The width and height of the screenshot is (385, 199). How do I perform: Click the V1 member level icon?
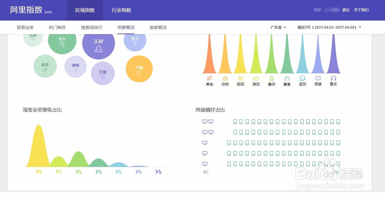(59, 172)
